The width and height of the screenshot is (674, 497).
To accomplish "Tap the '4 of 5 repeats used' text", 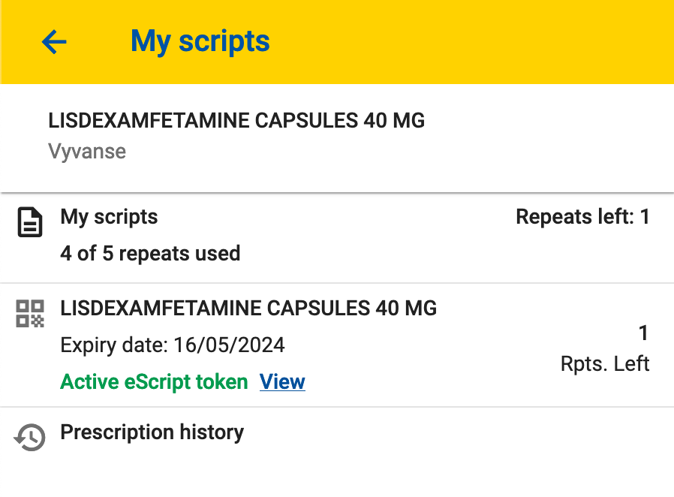I will coord(150,254).
